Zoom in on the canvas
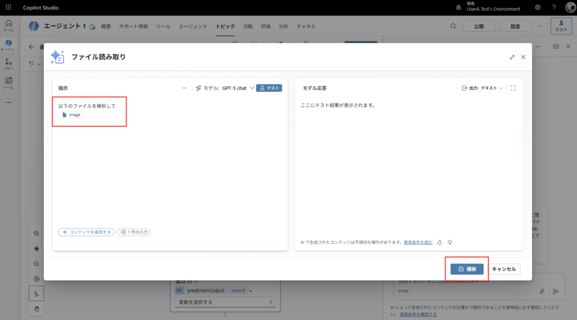Screen dimensions: 577x320 pyautogui.click(x=37, y=233)
